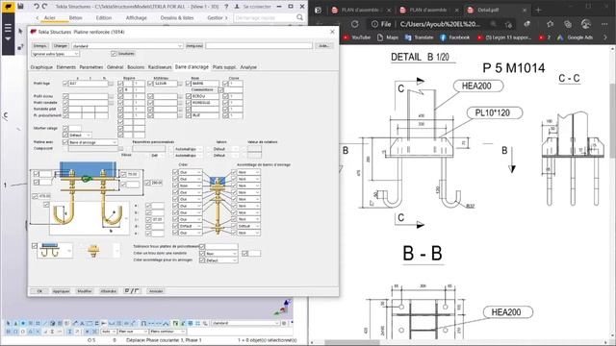Switch to the Plats suppl. tab
The width and height of the screenshot is (616, 346).
click(224, 67)
